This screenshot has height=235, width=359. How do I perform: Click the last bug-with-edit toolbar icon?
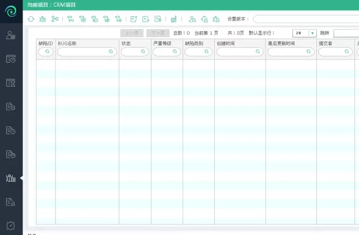point(216,19)
